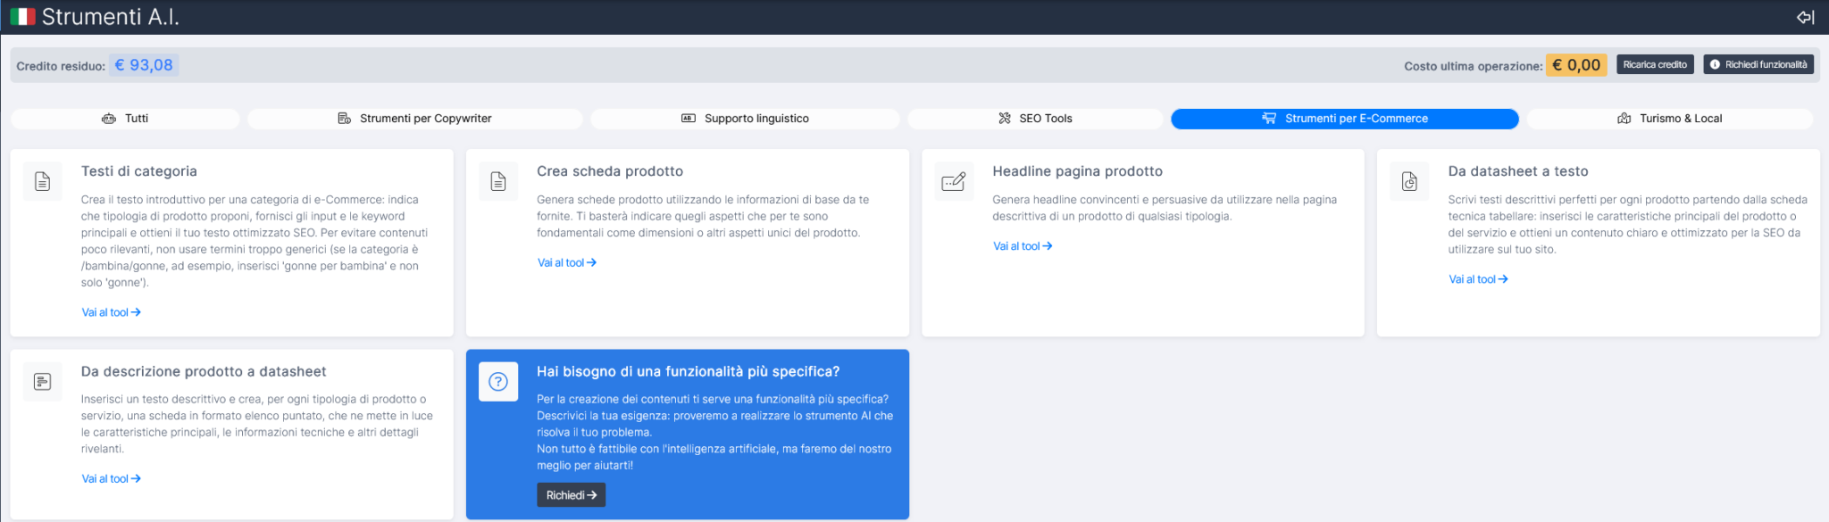Open the Tutti tab

point(125,119)
